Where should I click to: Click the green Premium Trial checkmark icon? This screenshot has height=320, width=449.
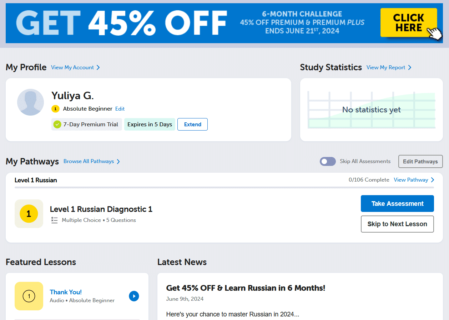click(x=57, y=125)
